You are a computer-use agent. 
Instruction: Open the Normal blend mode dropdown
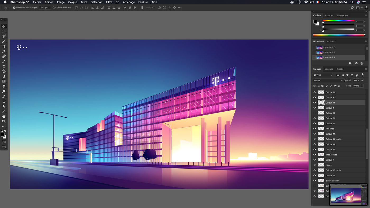pyautogui.click(x=328, y=81)
